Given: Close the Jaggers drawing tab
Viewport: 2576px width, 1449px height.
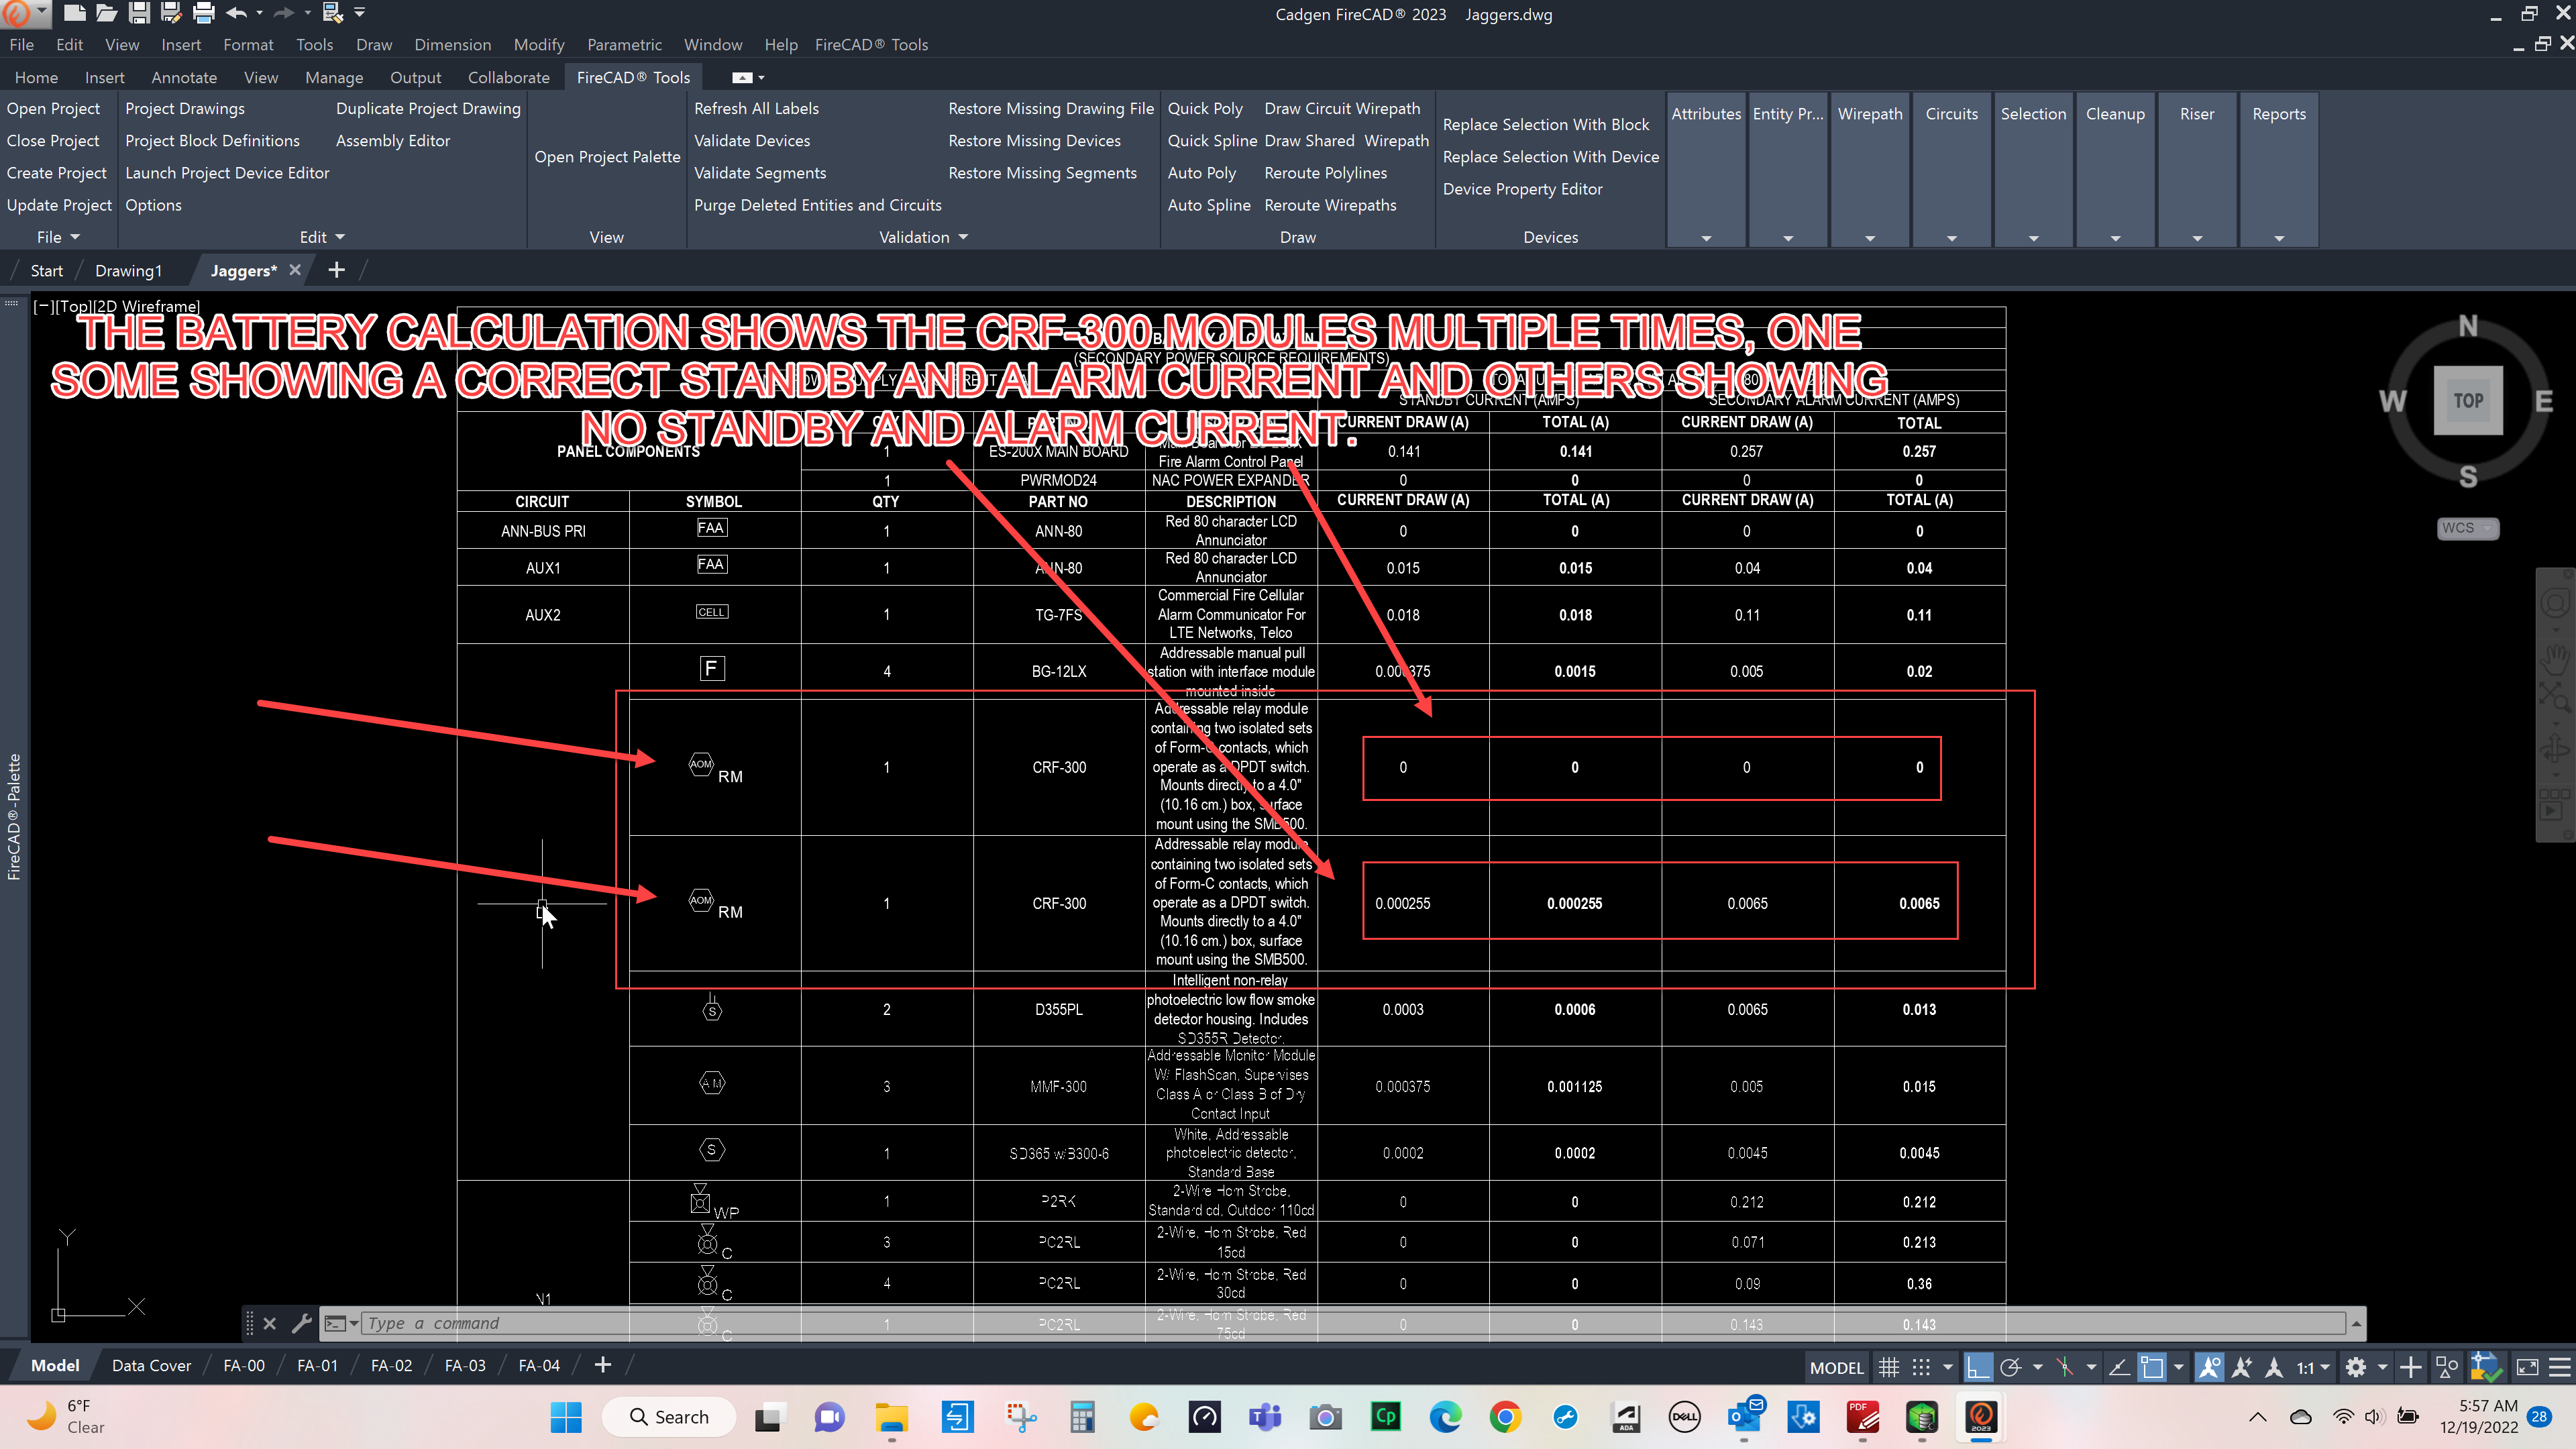Looking at the screenshot, I should pyautogui.click(x=295, y=270).
